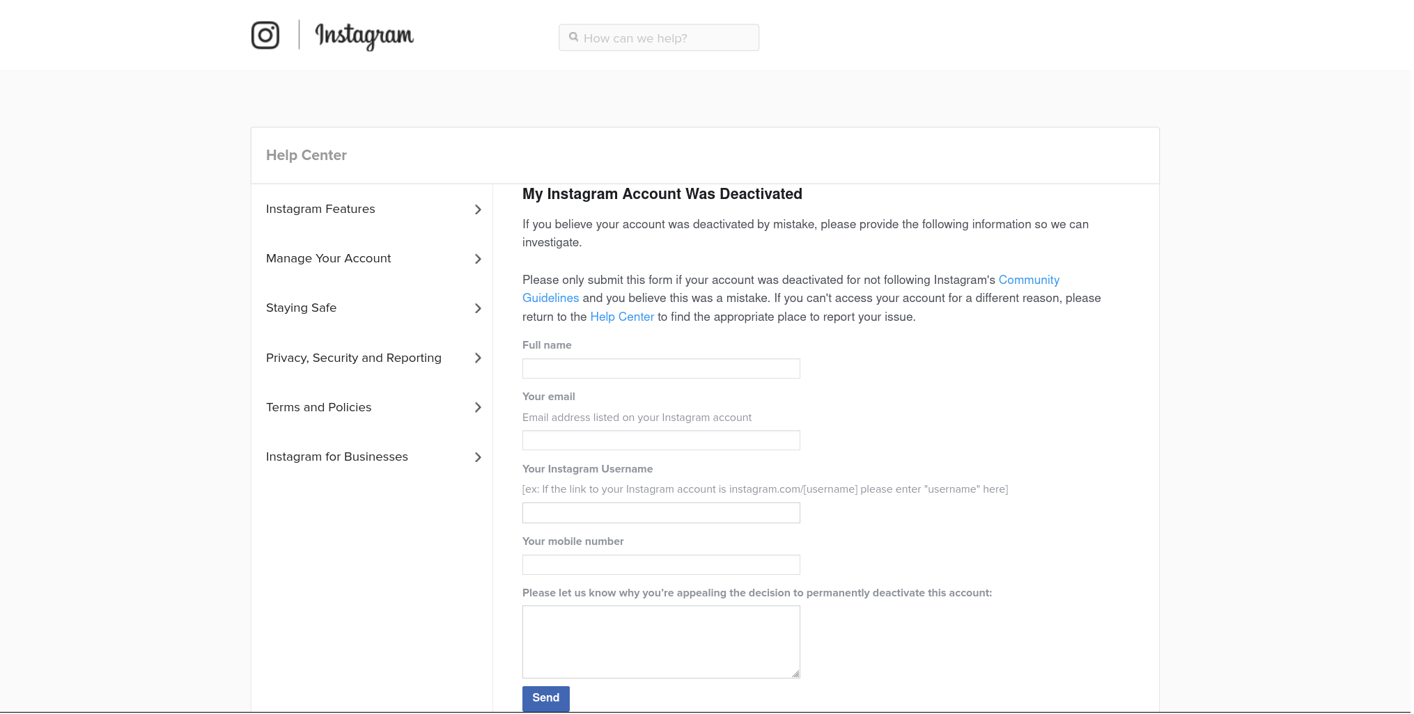Click the Instagram camera logo icon
The image size is (1414, 714).
click(265, 35)
